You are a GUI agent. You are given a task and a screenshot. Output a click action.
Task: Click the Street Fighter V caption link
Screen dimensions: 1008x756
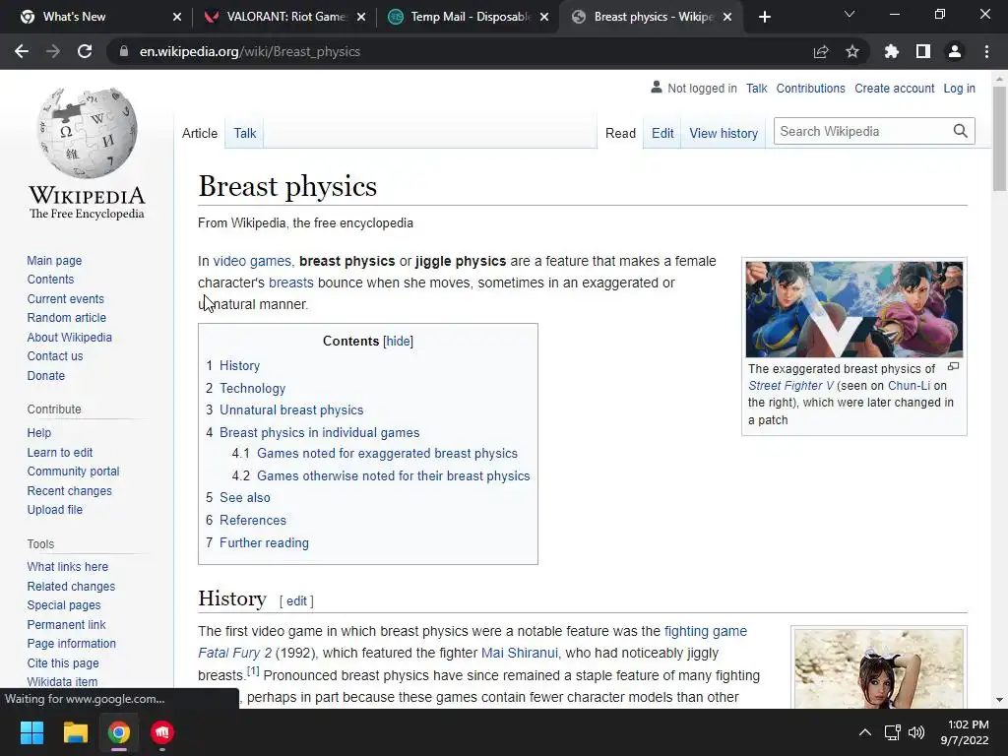point(790,386)
